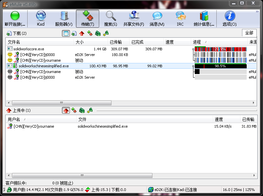The height and width of the screenshot is (196, 263).
Task: Click sad face icon of last jj0000 source
Action: tap(10, 77)
